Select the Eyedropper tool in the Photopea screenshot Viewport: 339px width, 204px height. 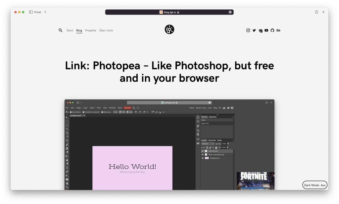coord(67,137)
